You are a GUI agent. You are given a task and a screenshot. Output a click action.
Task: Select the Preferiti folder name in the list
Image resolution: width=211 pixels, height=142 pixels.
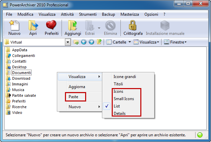click(19, 101)
